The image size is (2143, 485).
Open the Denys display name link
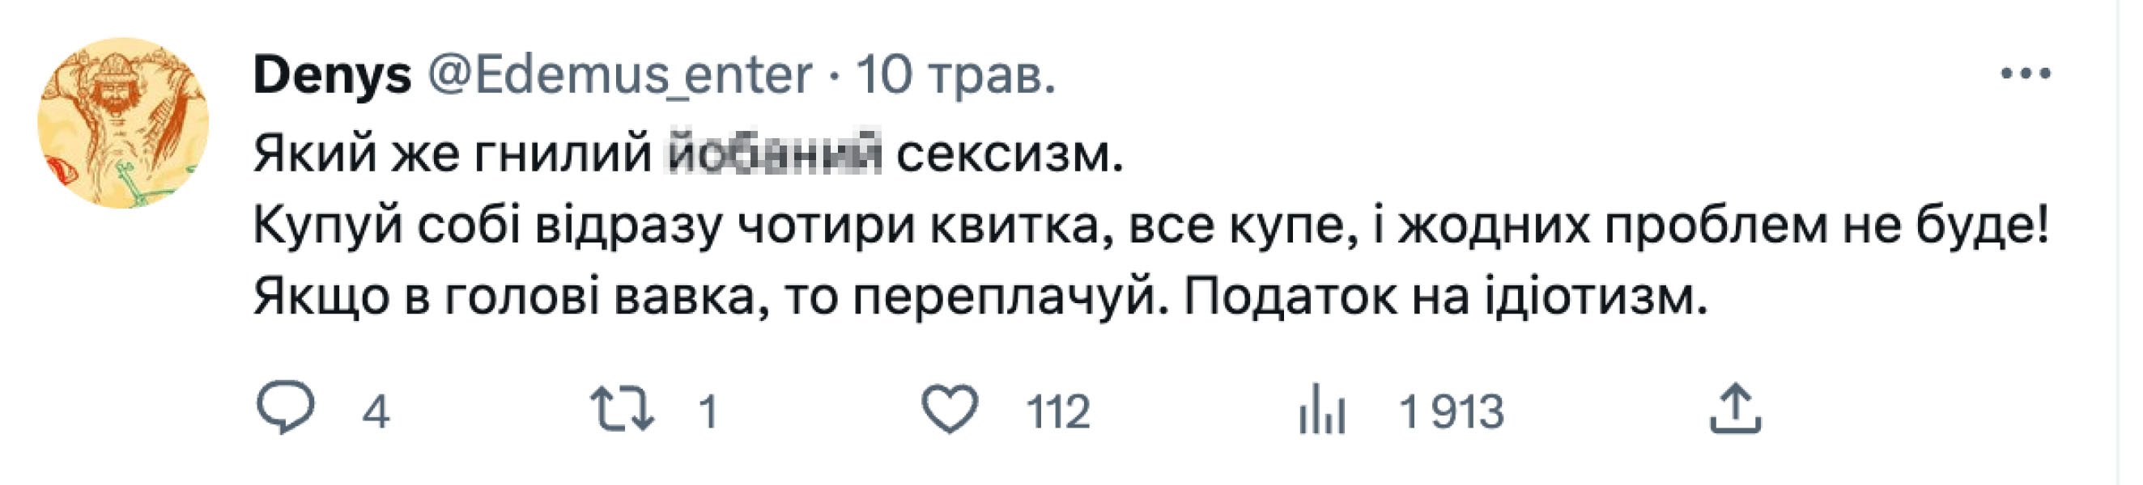(332, 75)
